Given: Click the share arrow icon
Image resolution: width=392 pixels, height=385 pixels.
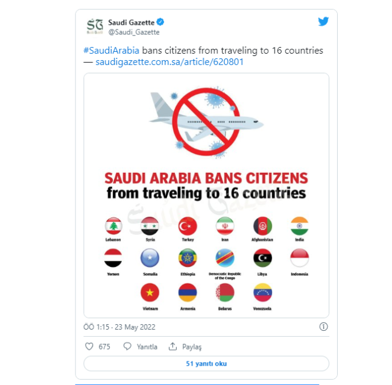Looking at the screenshot, I should (172, 346).
